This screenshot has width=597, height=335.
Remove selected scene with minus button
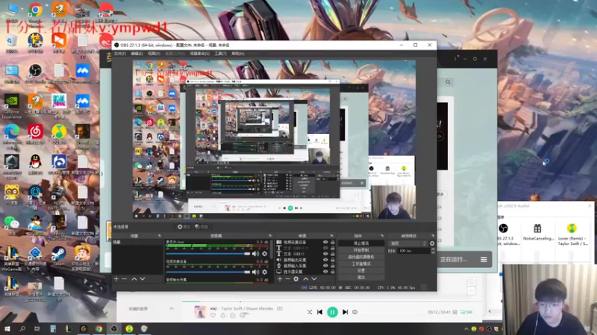coord(124,278)
